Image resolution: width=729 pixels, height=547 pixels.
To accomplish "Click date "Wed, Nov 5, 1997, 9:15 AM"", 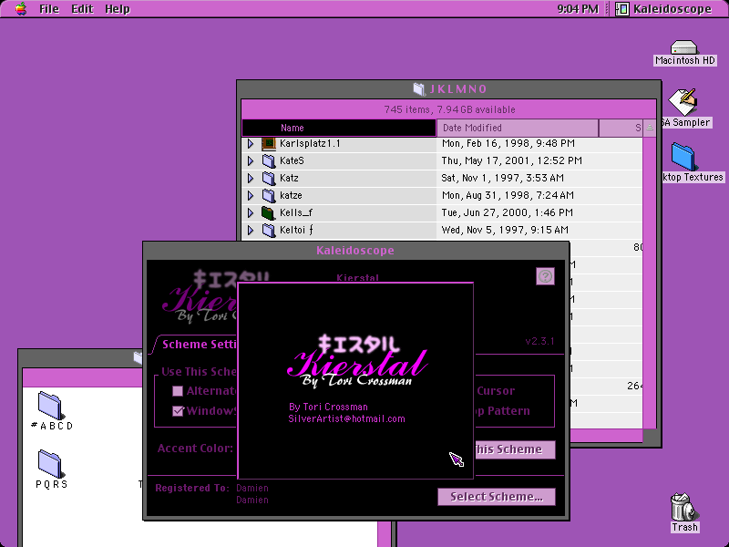I will 505,231.
